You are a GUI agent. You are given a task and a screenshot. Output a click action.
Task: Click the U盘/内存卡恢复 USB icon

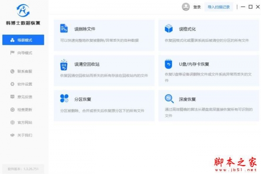click(x=169, y=64)
